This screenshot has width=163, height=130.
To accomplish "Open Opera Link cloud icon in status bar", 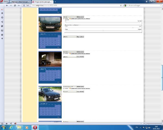I will pos(7,123).
